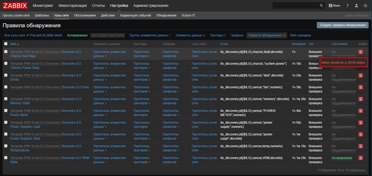Sort table by Ключ column header
This screenshot has width=372, height=176.
coord(224,44)
